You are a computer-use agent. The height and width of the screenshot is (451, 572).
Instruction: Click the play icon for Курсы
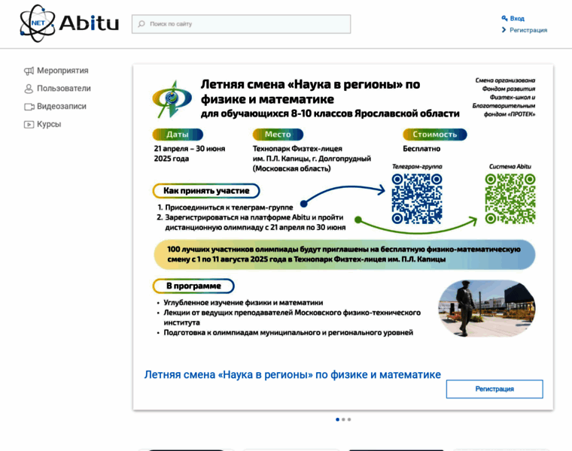[x=29, y=125]
